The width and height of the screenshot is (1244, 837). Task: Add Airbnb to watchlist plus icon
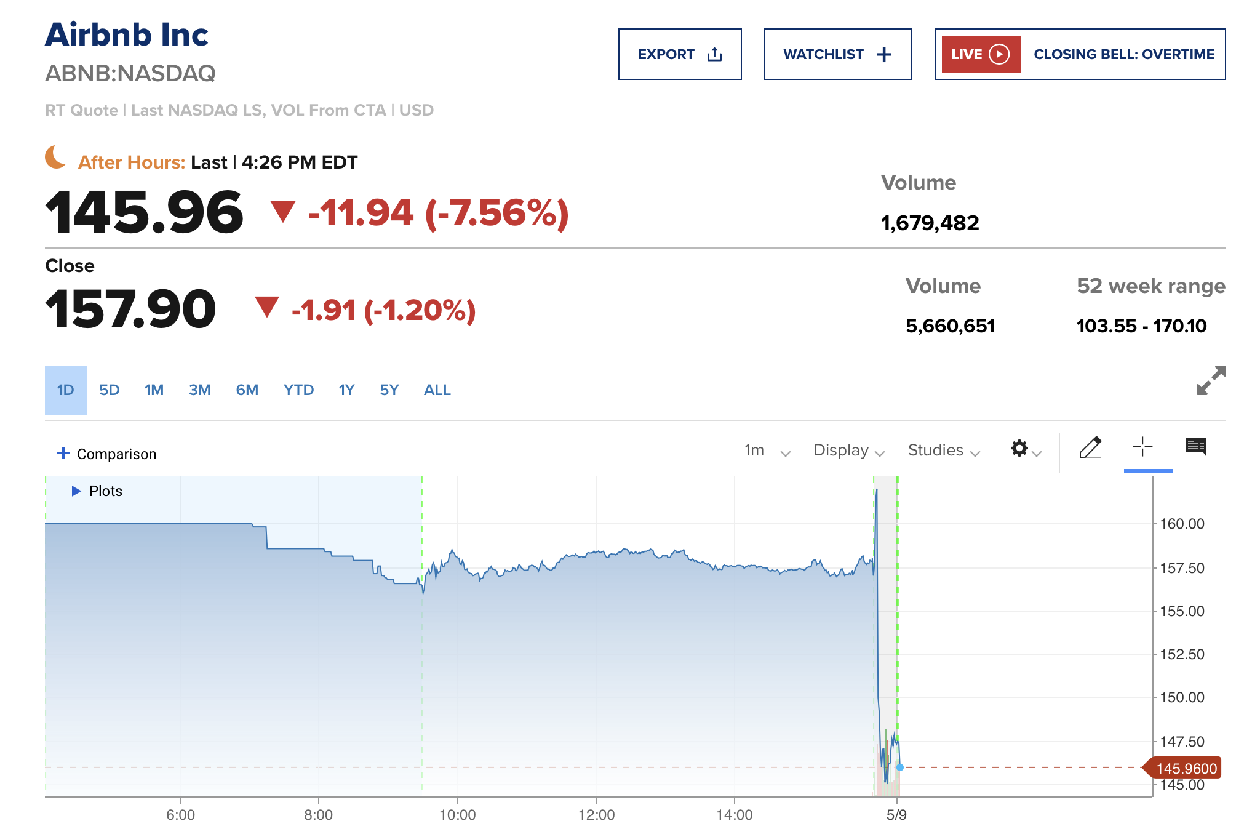coord(884,55)
